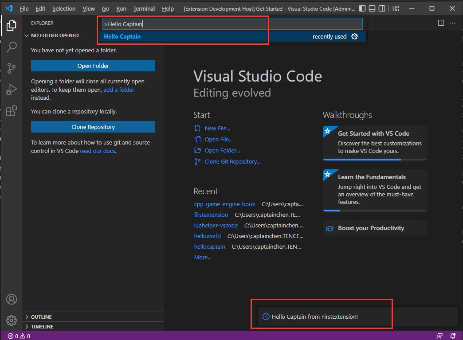Split the editor to the right
The image size is (463, 340).
point(441,23)
